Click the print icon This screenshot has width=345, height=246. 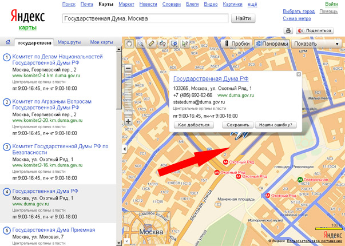pos(289,31)
